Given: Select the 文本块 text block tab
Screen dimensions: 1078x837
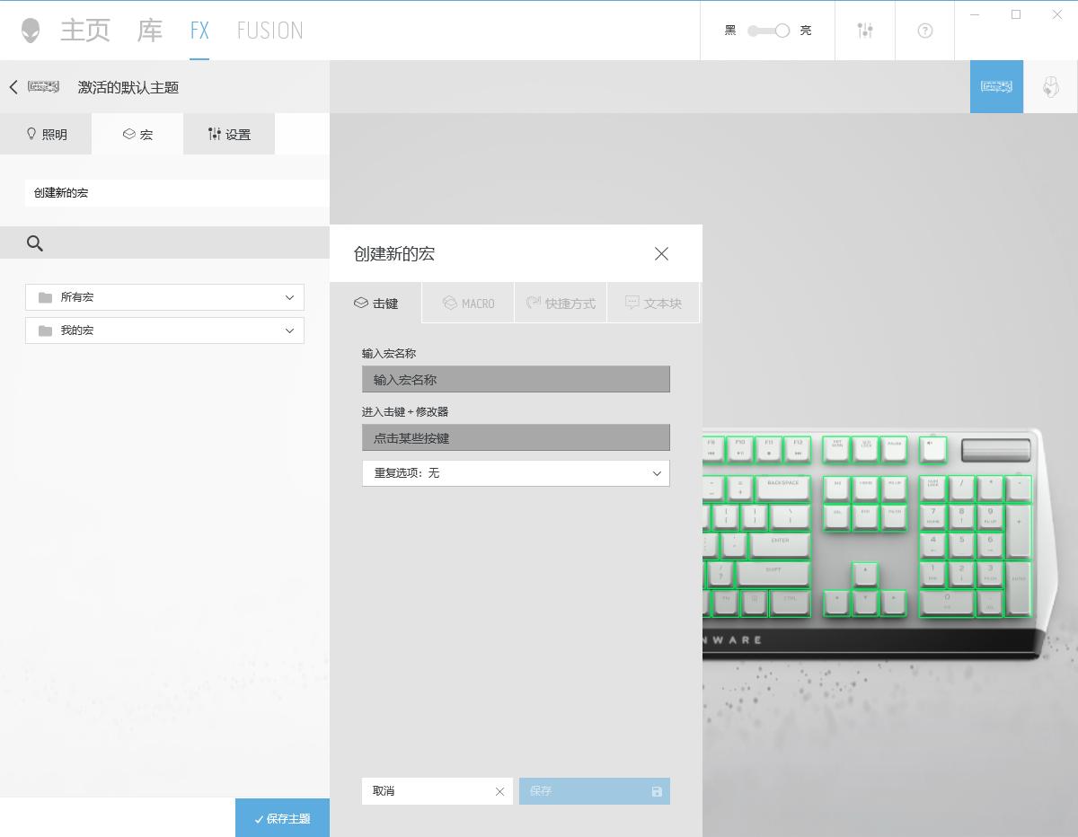Looking at the screenshot, I should click(653, 304).
